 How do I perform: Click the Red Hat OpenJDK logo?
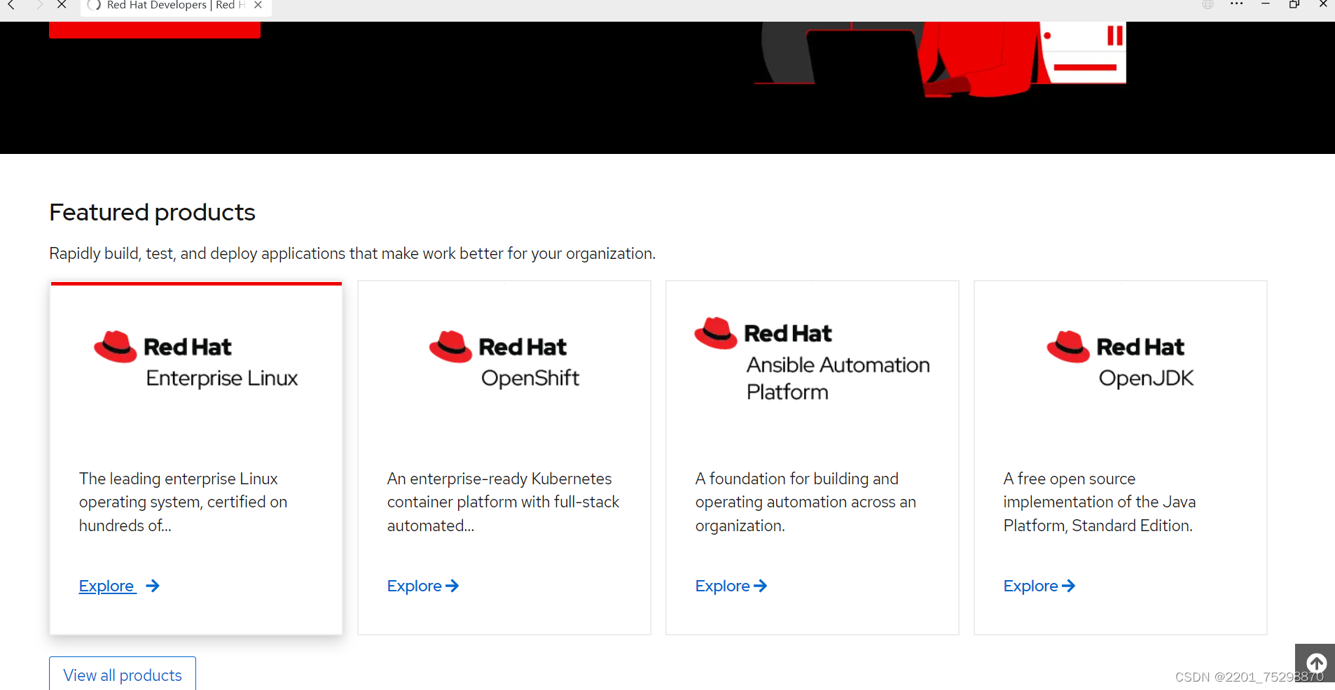point(1119,360)
